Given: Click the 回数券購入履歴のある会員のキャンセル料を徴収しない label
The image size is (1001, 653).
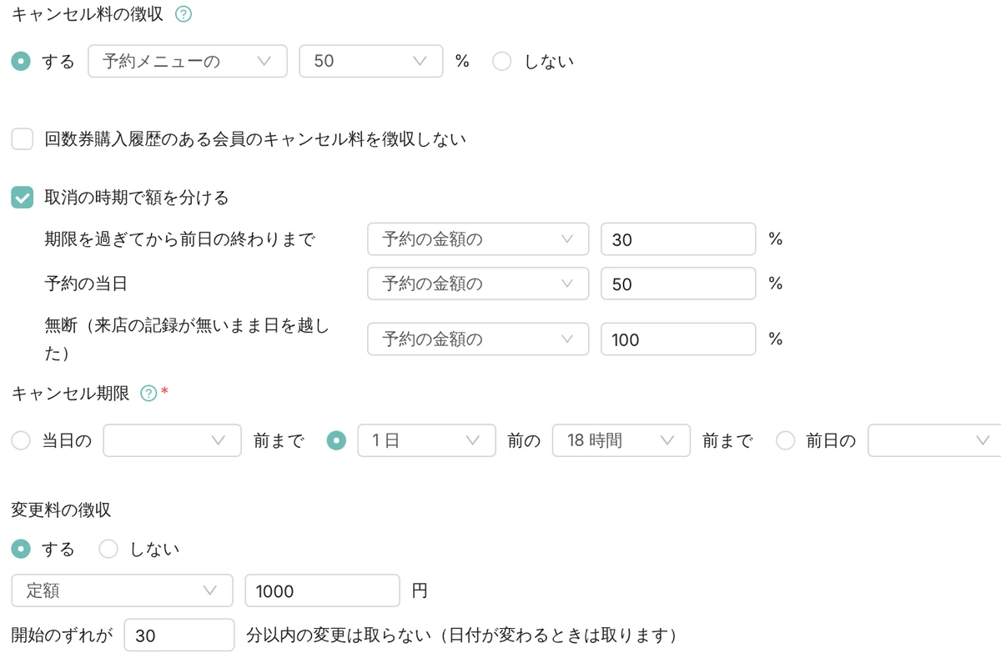Looking at the screenshot, I should [x=255, y=139].
